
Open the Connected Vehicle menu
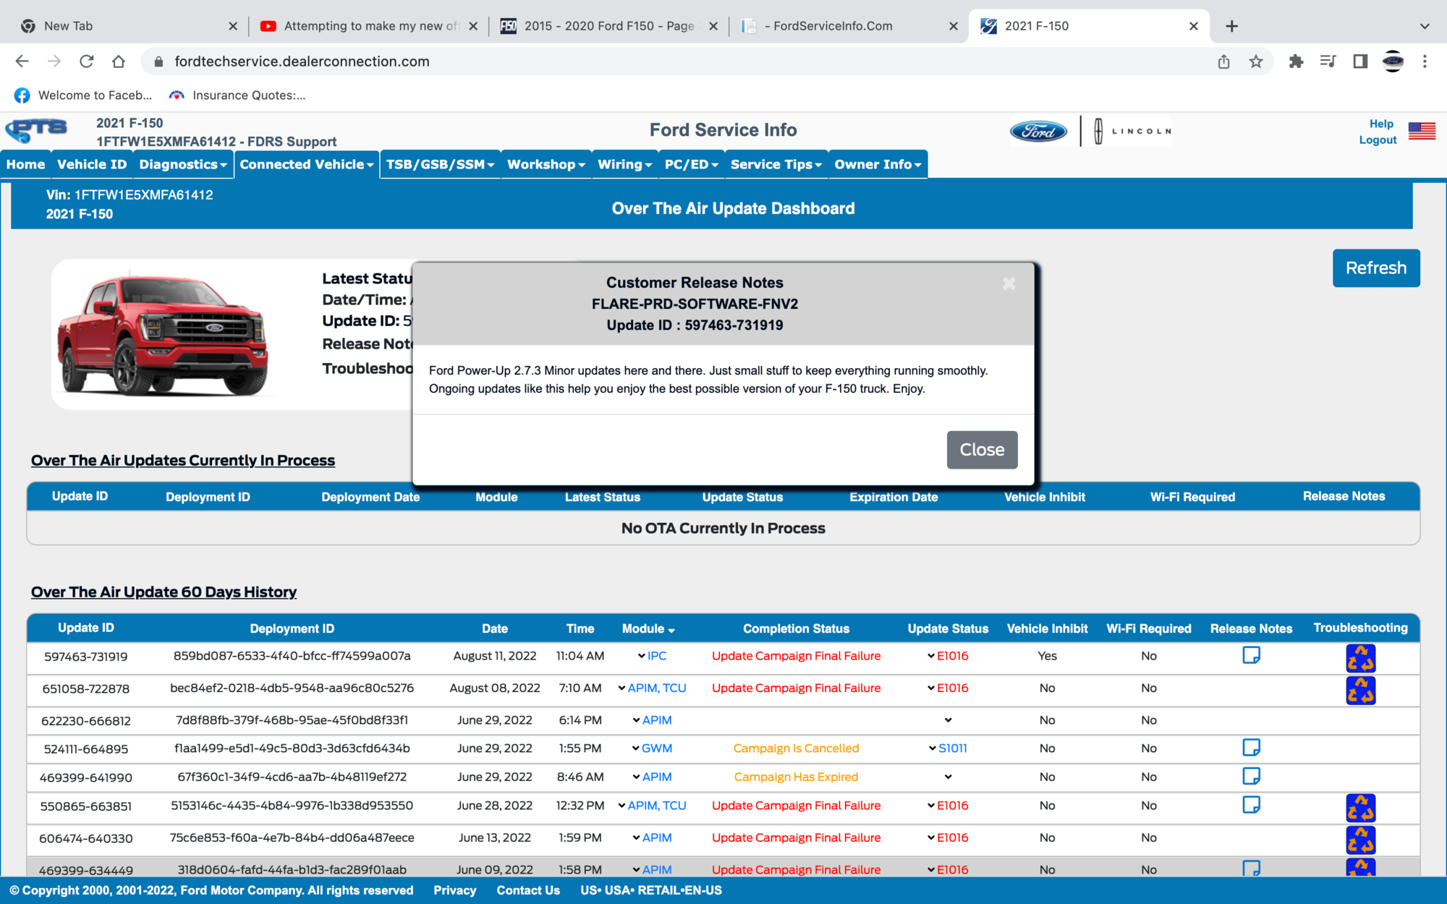click(x=305, y=164)
